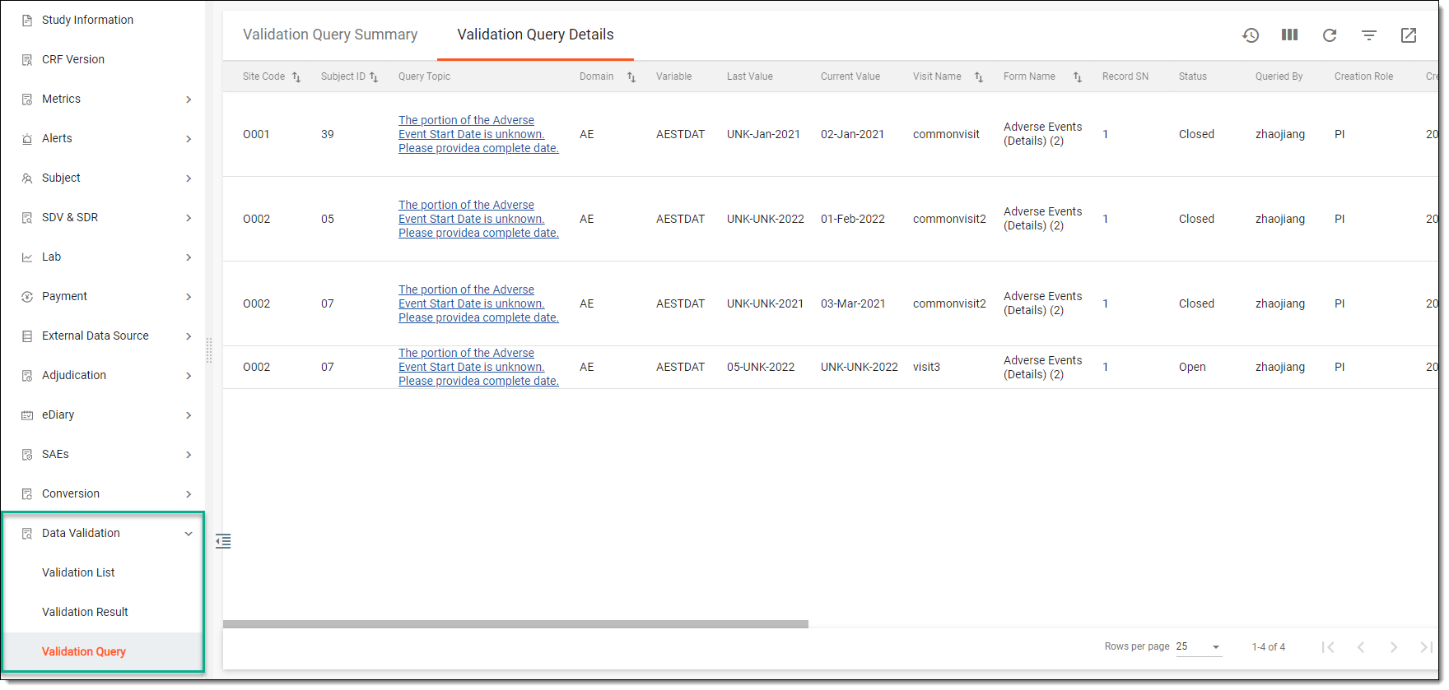This screenshot has height=690, width=1449.
Task: Expand the SAEs menu chevron
Action: coord(189,455)
